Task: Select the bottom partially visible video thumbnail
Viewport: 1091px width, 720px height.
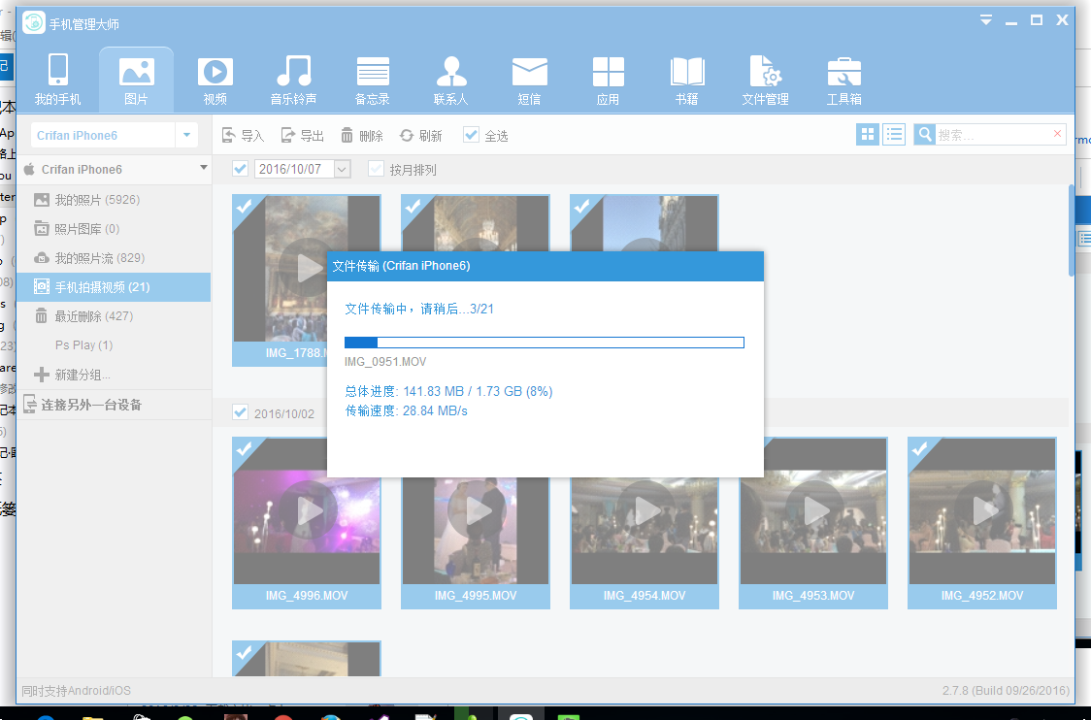Action: [307, 659]
